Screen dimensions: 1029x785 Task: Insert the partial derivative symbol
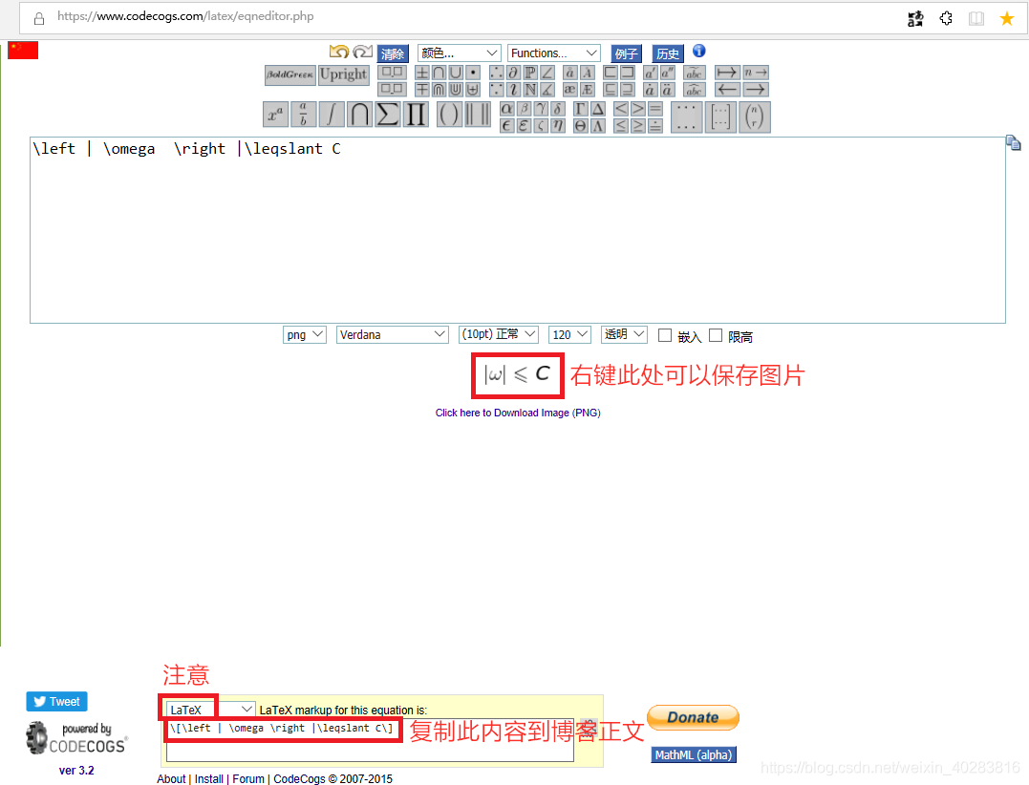tap(513, 73)
